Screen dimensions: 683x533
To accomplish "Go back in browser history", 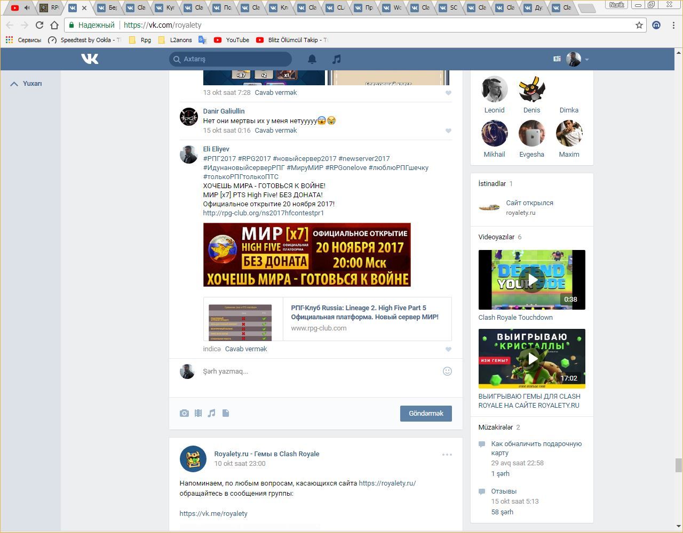I will 10,25.
